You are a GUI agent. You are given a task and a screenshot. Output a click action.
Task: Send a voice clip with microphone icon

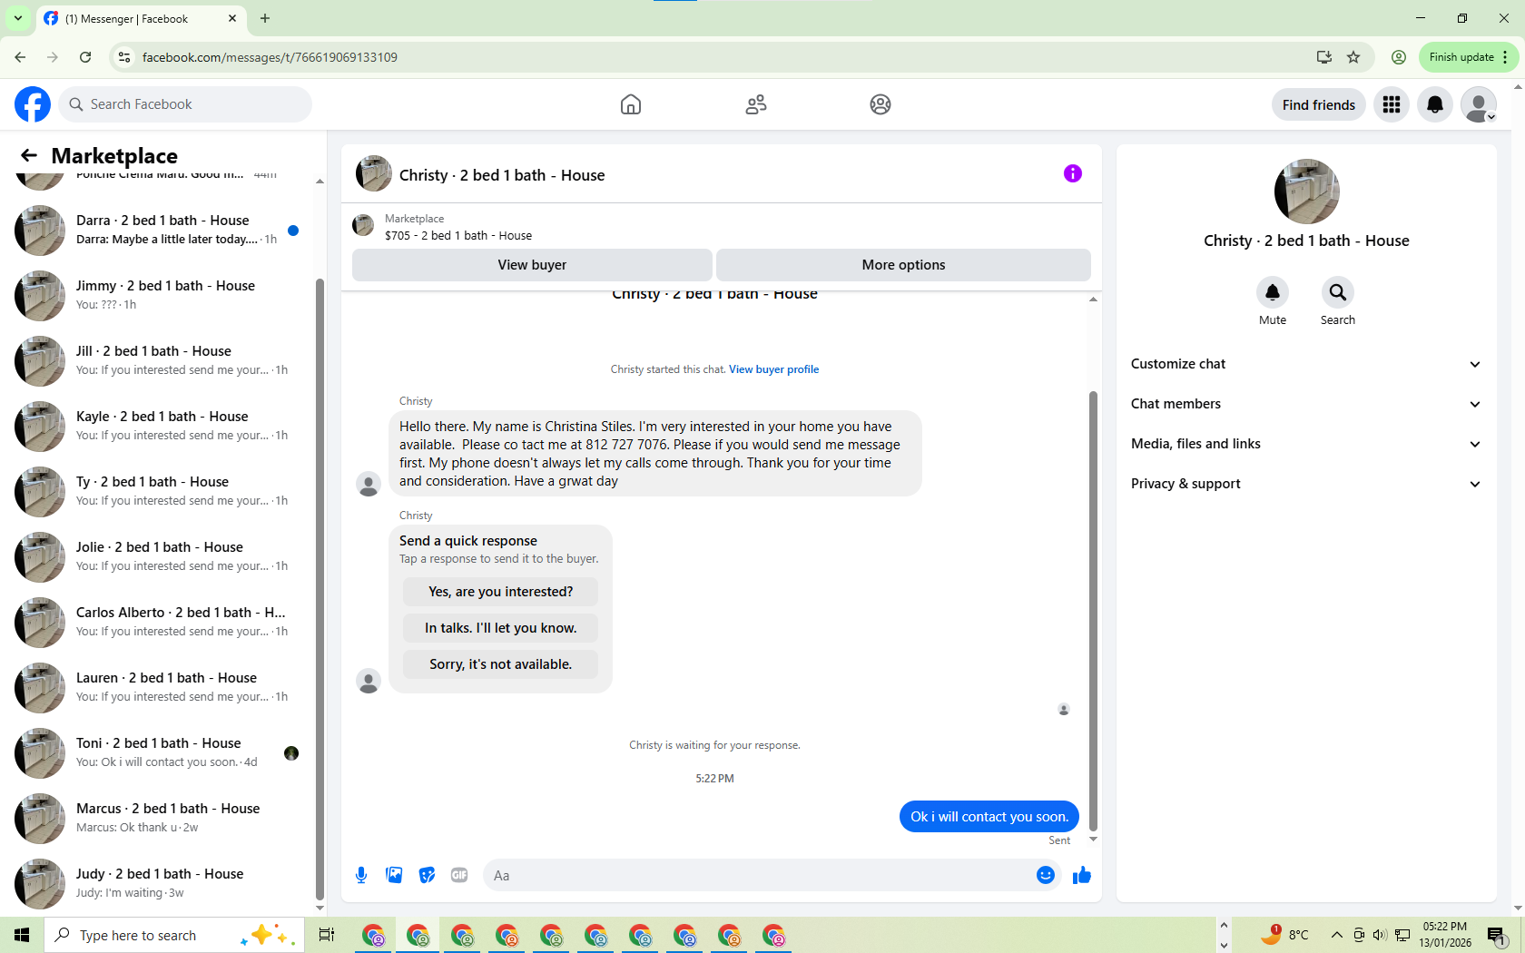pyautogui.click(x=361, y=875)
